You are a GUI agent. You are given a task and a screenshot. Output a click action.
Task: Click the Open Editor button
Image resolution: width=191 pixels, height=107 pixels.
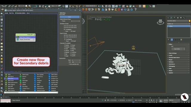click(177, 49)
